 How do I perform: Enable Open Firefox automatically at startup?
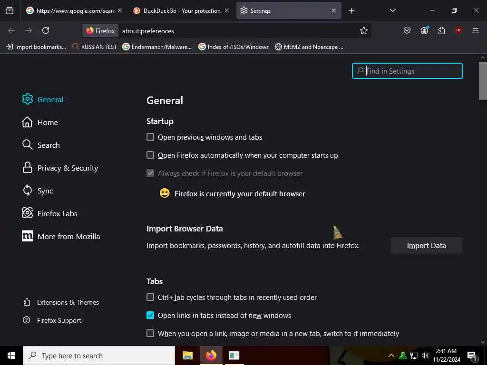coord(150,155)
